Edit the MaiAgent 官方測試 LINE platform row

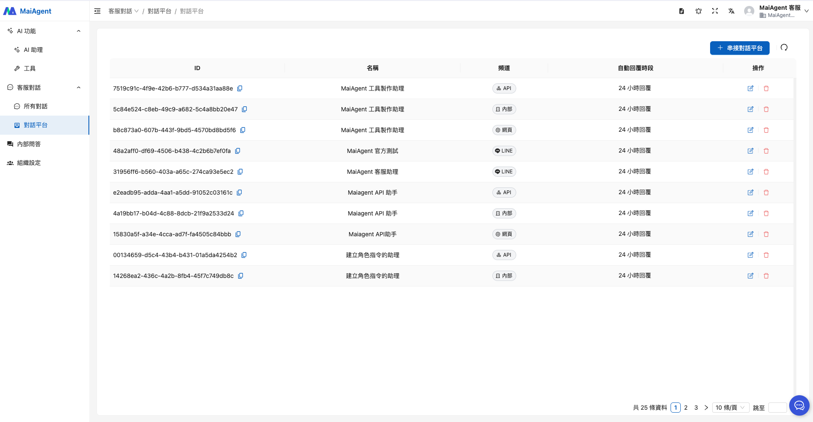(x=750, y=151)
